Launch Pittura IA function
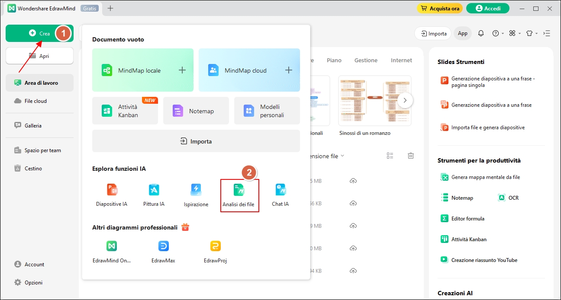Image resolution: width=561 pixels, height=300 pixels. 154,195
